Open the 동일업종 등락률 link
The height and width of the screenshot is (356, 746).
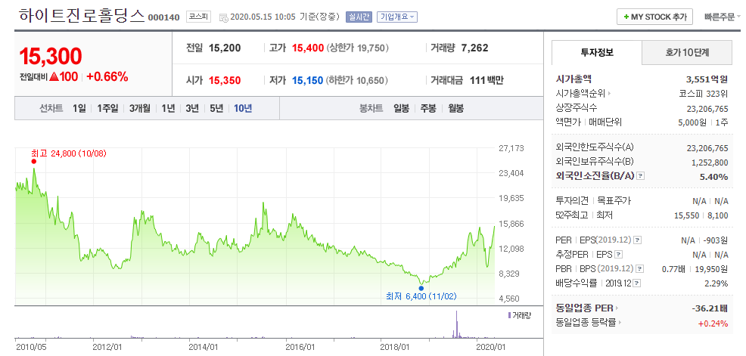point(585,323)
